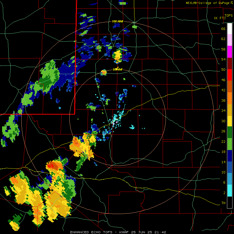Click the light orange legend swatch
Screen dimensions: 234x234
(230, 98)
